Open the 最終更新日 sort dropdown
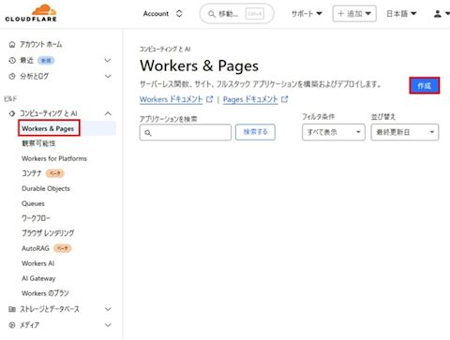Image resolution: width=450 pixels, height=340 pixels. tap(405, 132)
